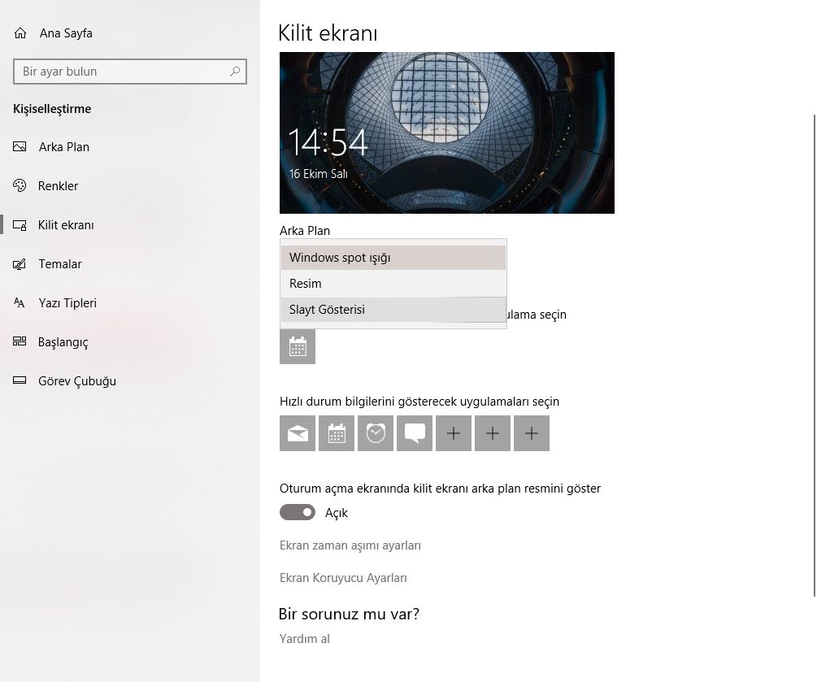This screenshot has height=682, width=817.
Task: Click the Bir ayar bulun search box
Action: [x=130, y=72]
